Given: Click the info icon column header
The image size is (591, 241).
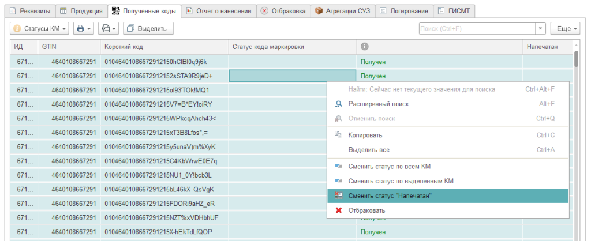Looking at the screenshot, I should 365,47.
